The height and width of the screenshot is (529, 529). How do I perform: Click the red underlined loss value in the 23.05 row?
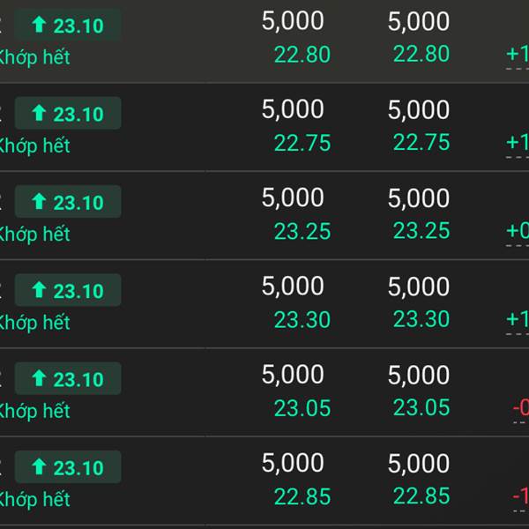point(520,408)
